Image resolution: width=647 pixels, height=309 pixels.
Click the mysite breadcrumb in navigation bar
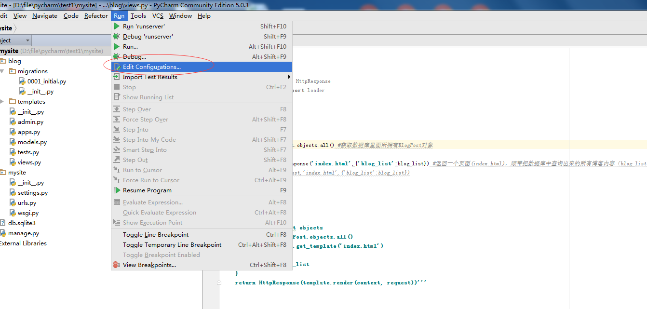6,28
